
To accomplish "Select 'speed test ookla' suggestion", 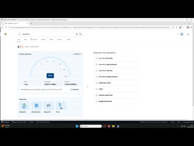I will 115,83.
